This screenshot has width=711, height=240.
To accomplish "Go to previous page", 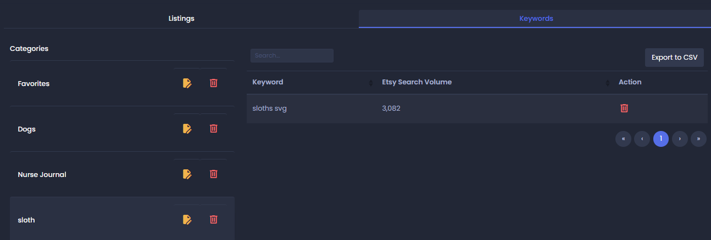I will pyautogui.click(x=642, y=139).
